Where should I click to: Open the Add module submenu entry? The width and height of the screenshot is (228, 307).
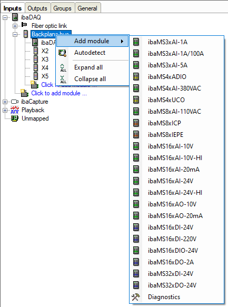92,41
